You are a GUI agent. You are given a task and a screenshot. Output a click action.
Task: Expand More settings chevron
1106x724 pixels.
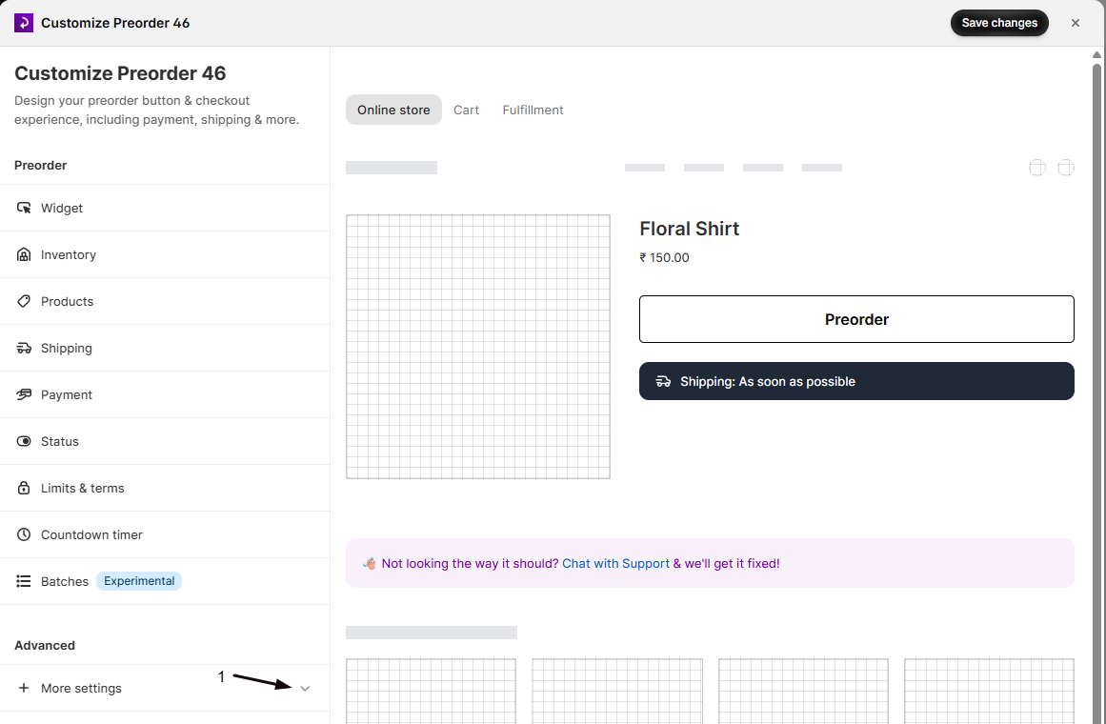[x=305, y=688]
